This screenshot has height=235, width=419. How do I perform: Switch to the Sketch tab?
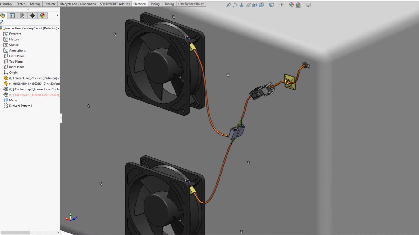[x=21, y=4]
